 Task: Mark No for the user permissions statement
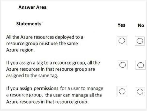click(x=140, y=92)
